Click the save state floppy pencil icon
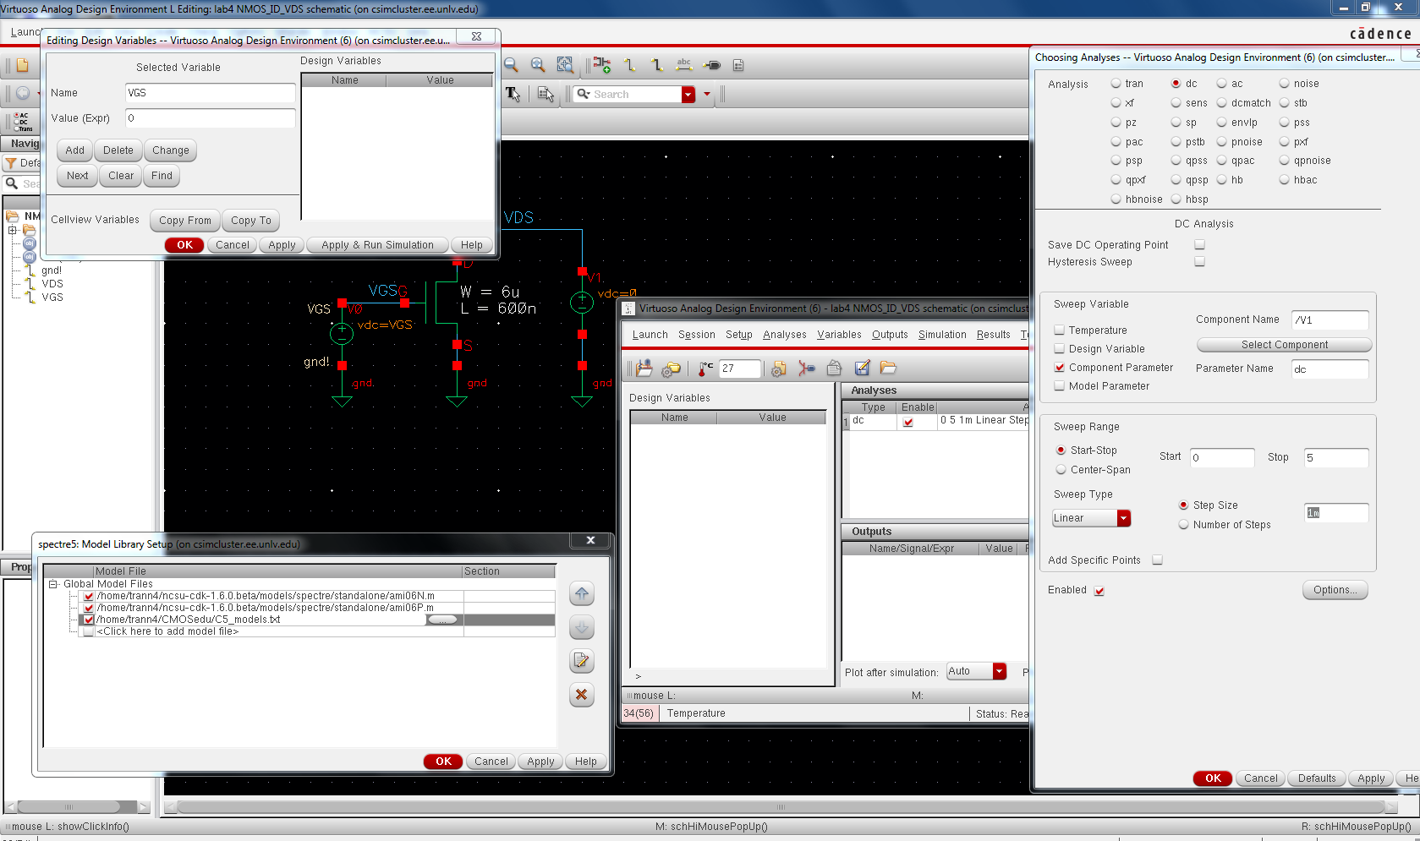 point(862,369)
